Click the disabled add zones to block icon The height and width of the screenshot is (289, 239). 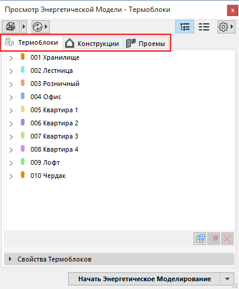(x=214, y=238)
